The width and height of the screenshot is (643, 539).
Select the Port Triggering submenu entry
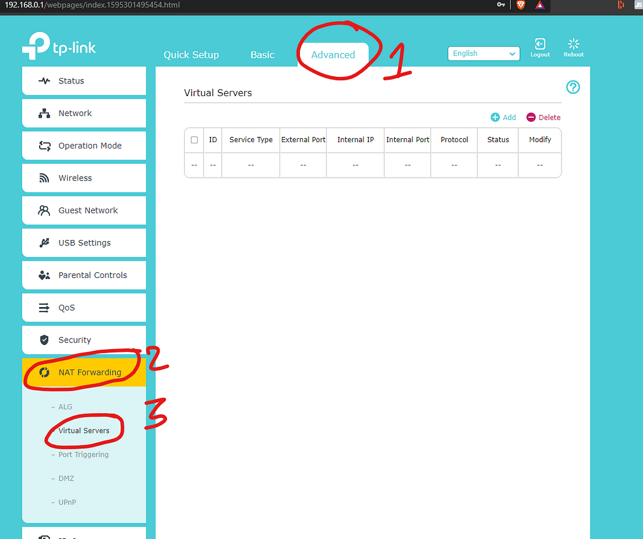click(83, 455)
